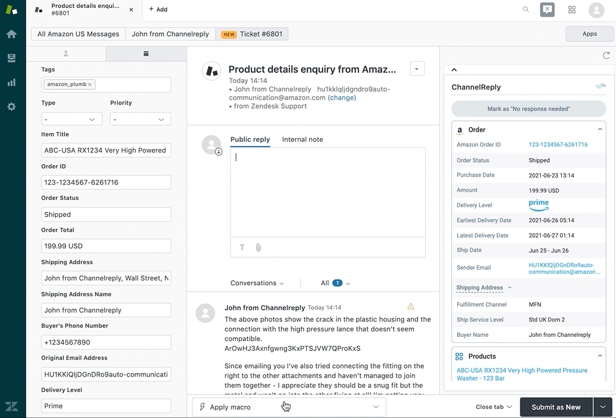Open the Views icon in the sidebar
This screenshot has width=616, height=418.
tap(11, 58)
